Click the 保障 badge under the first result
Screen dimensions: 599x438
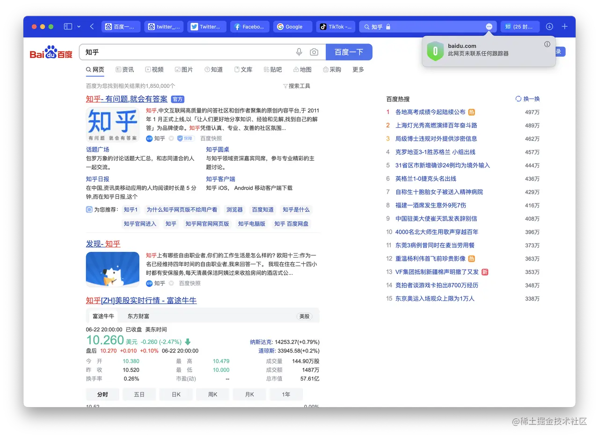click(185, 138)
